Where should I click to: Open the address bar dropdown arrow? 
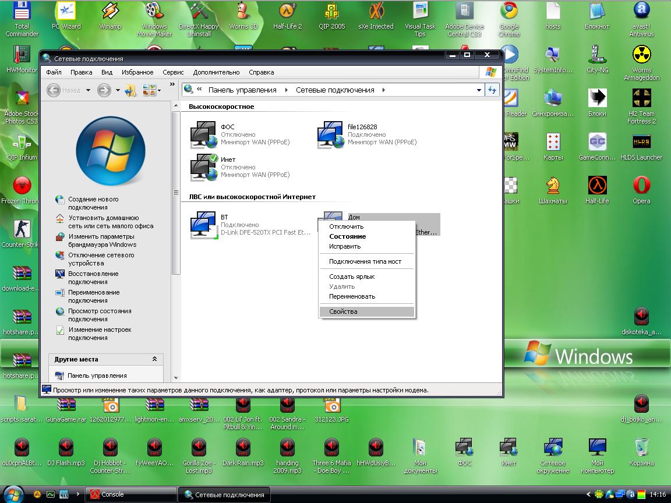pyautogui.click(x=479, y=90)
